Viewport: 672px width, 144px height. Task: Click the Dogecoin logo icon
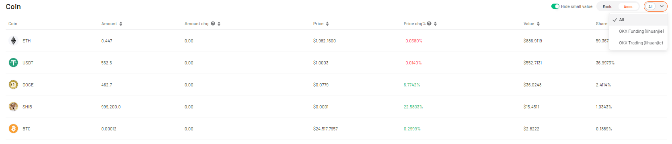pyautogui.click(x=13, y=84)
